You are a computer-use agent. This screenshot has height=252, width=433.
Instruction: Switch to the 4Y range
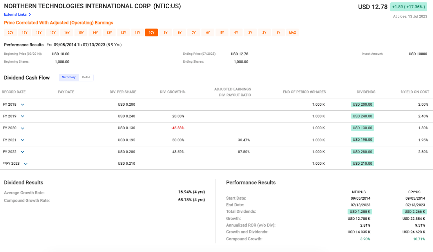(236, 32)
